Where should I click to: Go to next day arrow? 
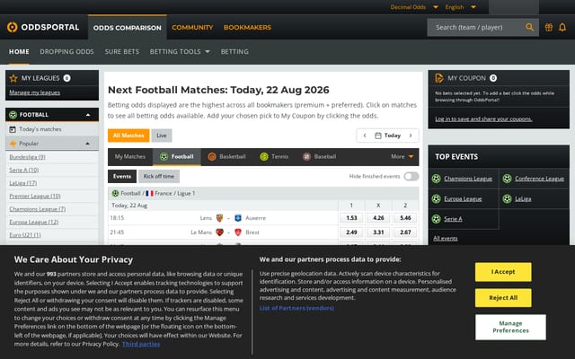411,136
